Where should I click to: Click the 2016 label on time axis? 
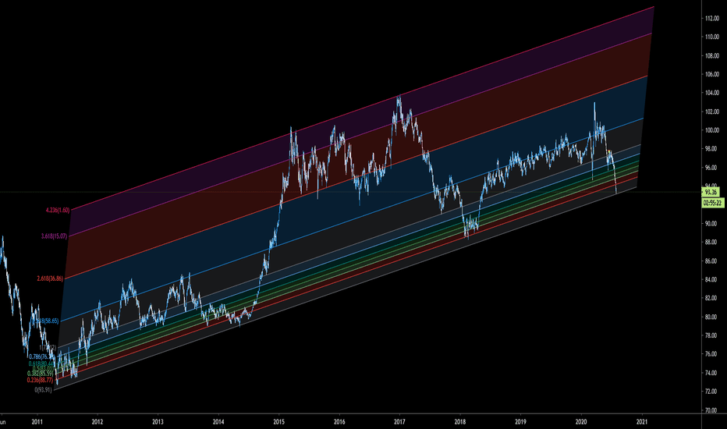[339, 422]
